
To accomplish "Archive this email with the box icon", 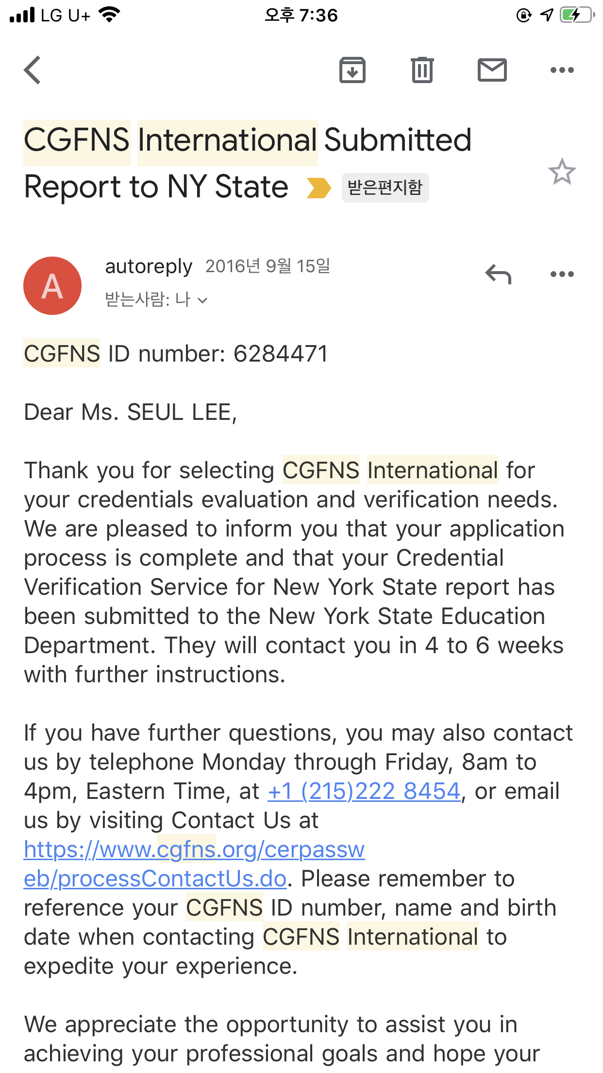I will pyautogui.click(x=352, y=70).
